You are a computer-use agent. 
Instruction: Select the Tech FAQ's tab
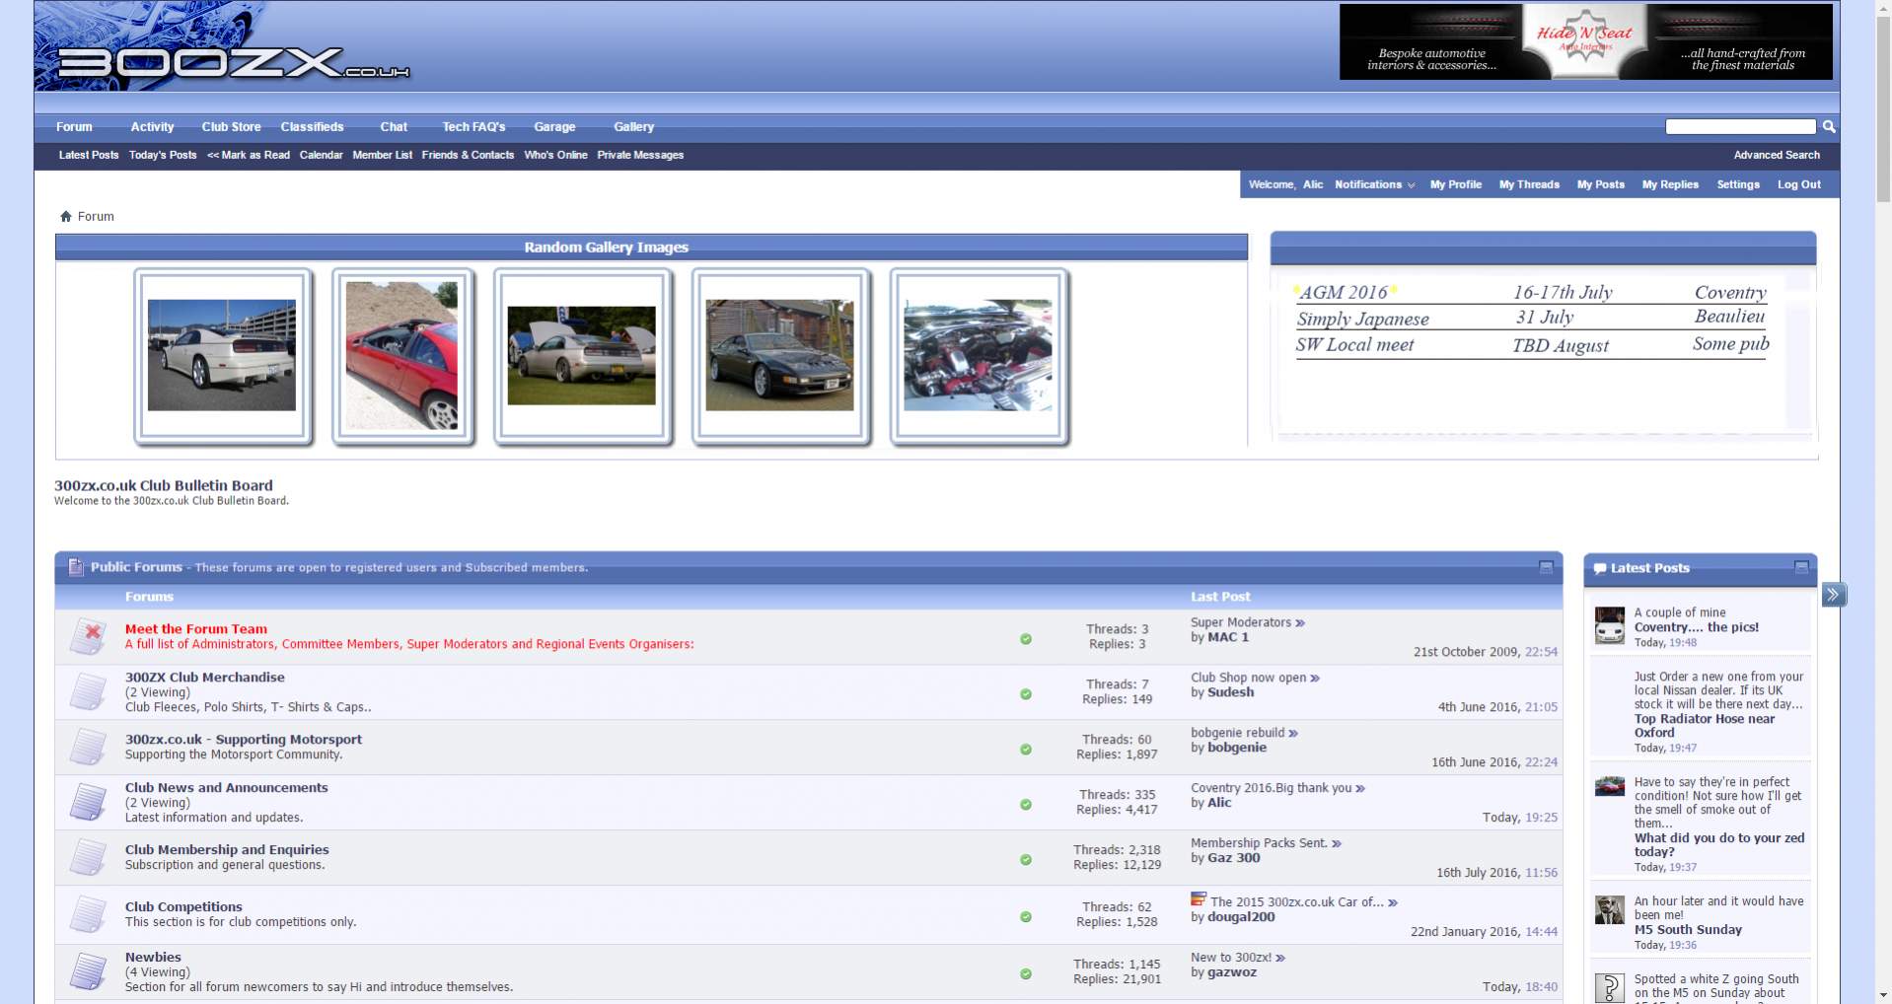[x=473, y=127]
